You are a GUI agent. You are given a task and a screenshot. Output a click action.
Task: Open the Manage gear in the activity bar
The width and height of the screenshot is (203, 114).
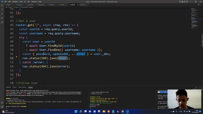pos(2,107)
